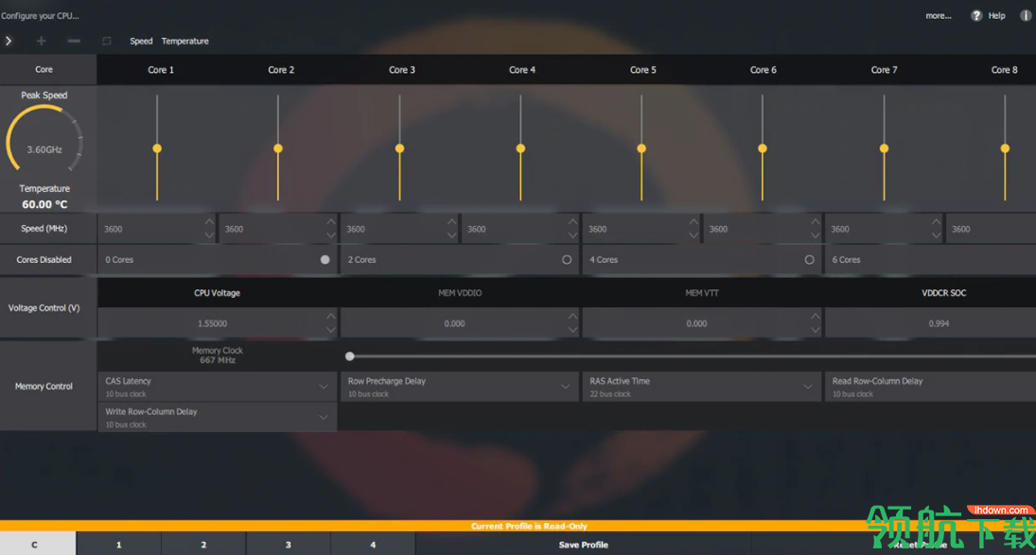Screen dimensions: 1036x555
Task: Click Core 7 speed slider handle
Action: click(884, 148)
